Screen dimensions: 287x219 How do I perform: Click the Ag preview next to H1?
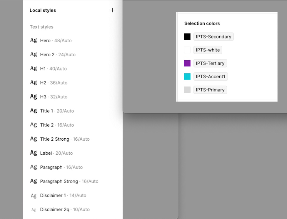[x=33, y=68]
